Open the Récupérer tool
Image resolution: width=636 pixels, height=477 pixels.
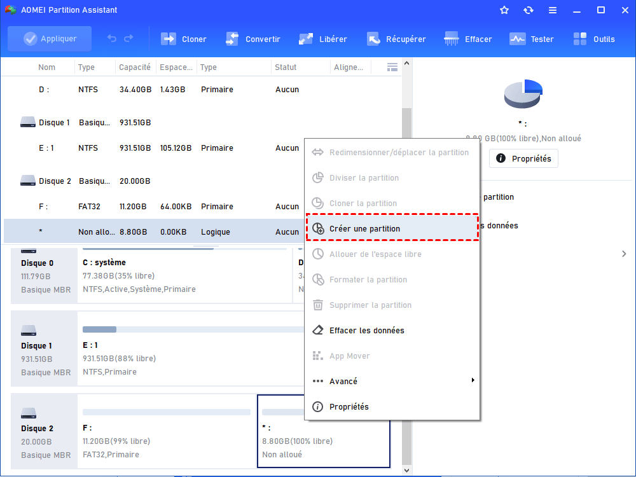pyautogui.click(x=396, y=39)
